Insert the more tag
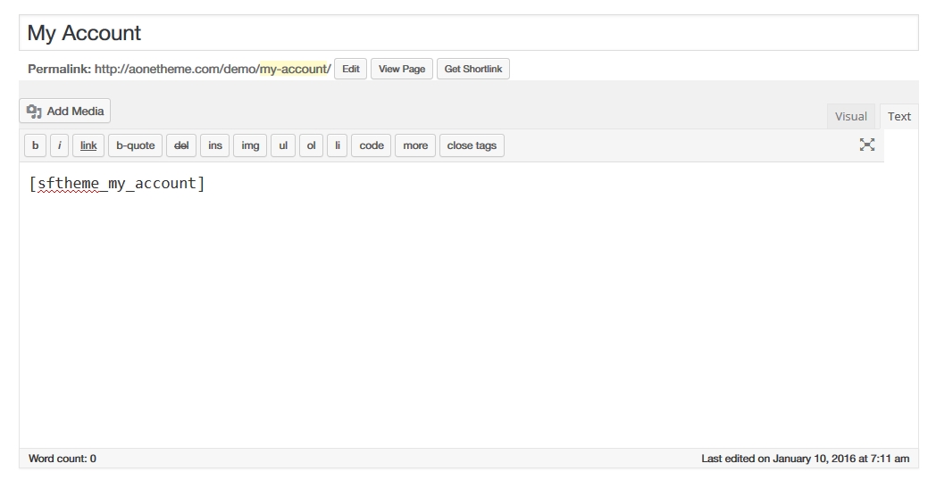The image size is (936, 480). click(x=415, y=145)
